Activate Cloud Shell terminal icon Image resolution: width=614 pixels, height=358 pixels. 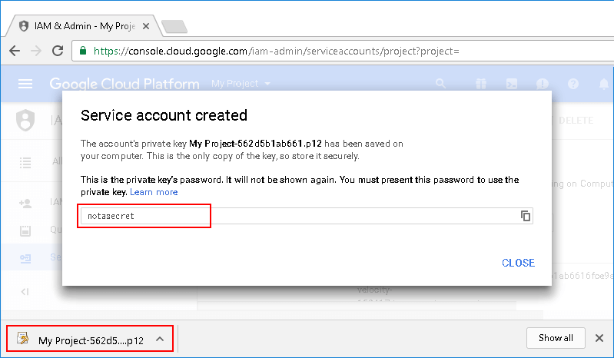pyautogui.click(x=512, y=84)
